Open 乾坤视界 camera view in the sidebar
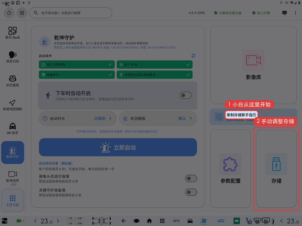The width and height of the screenshot is (302, 226). point(12,177)
